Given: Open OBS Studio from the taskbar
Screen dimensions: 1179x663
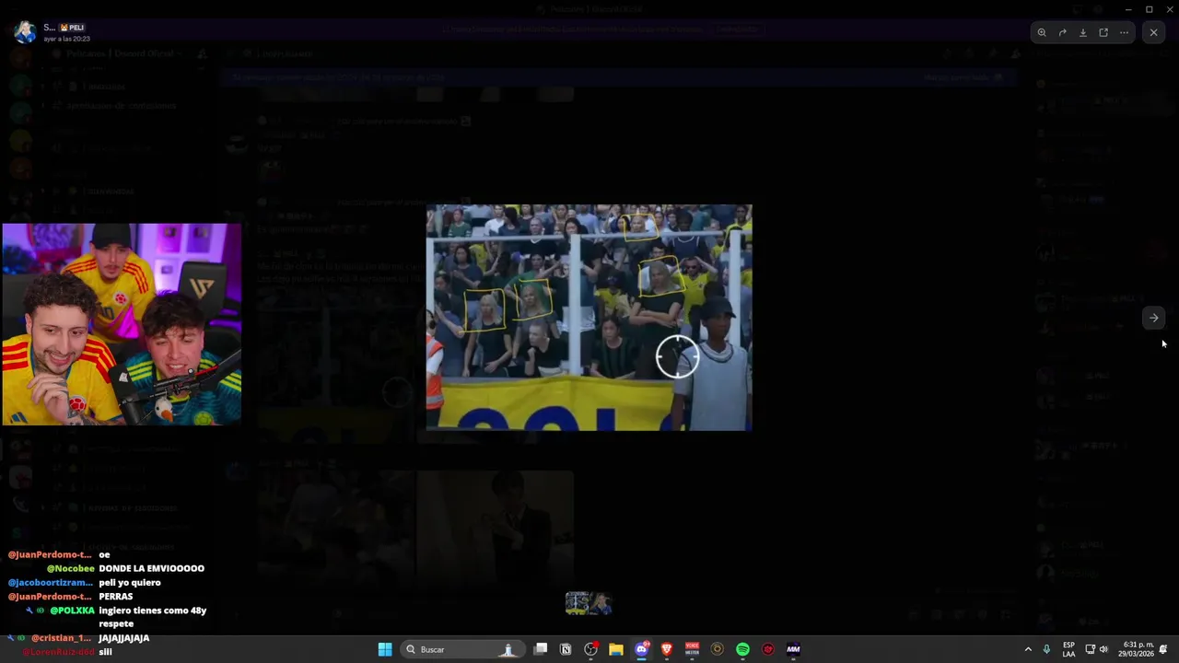Looking at the screenshot, I should coord(590,649).
